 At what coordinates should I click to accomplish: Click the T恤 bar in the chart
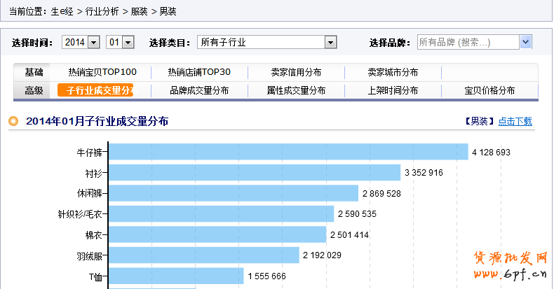coord(176,276)
